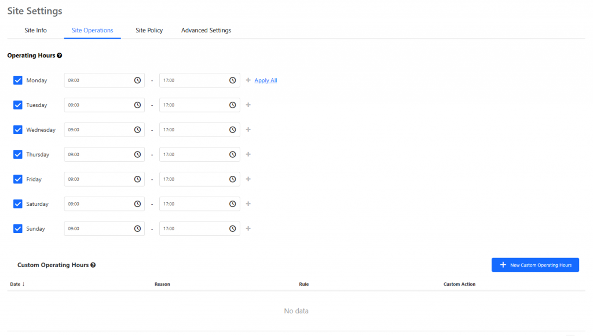Click Sunday 09:00 start time field
Image resolution: width=593 pixels, height=336 pixels.
tap(104, 229)
